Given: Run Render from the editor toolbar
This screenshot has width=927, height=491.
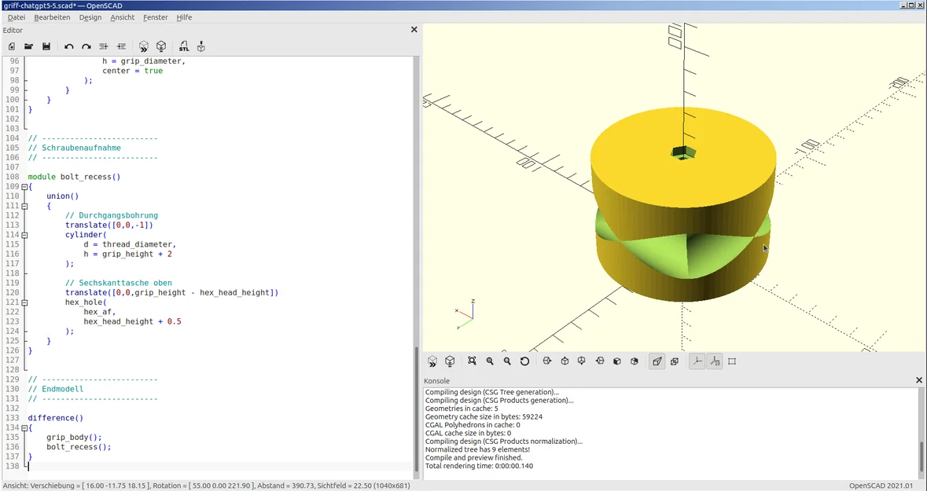Looking at the screenshot, I should 161,46.
